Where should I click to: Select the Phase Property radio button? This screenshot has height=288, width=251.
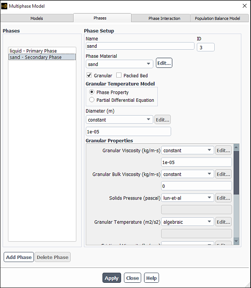point(92,92)
